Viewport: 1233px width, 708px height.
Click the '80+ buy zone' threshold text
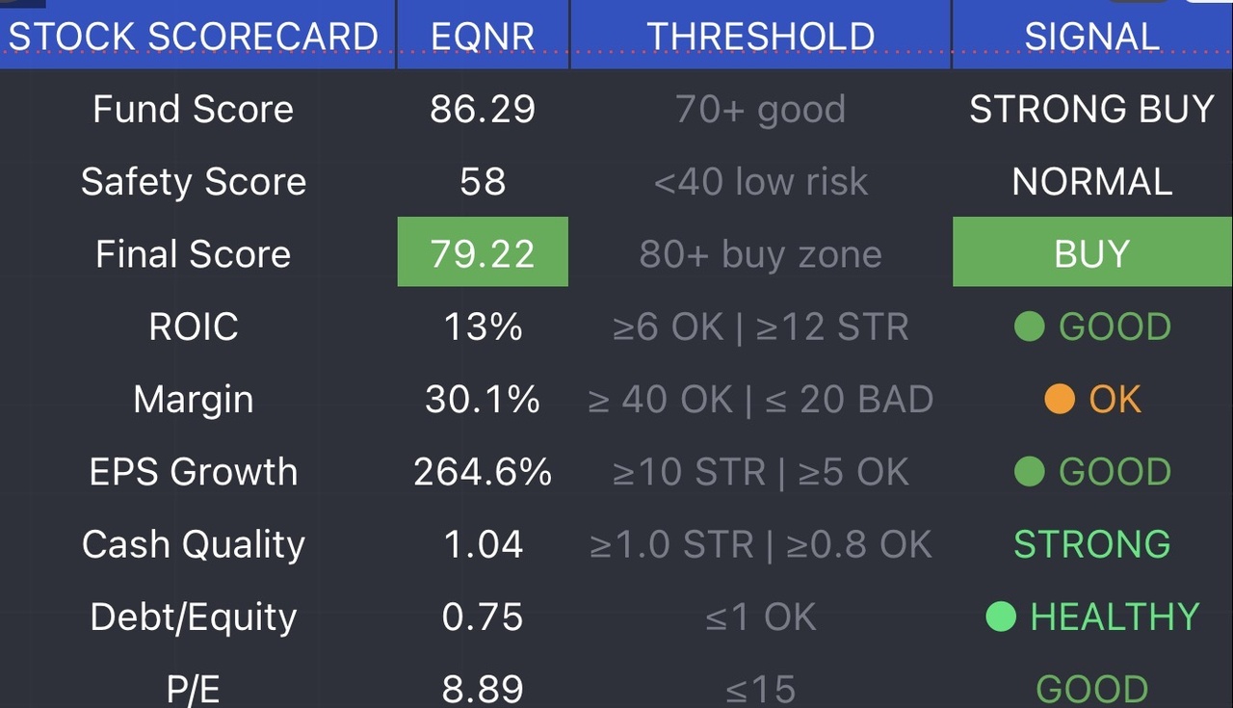tap(760, 253)
